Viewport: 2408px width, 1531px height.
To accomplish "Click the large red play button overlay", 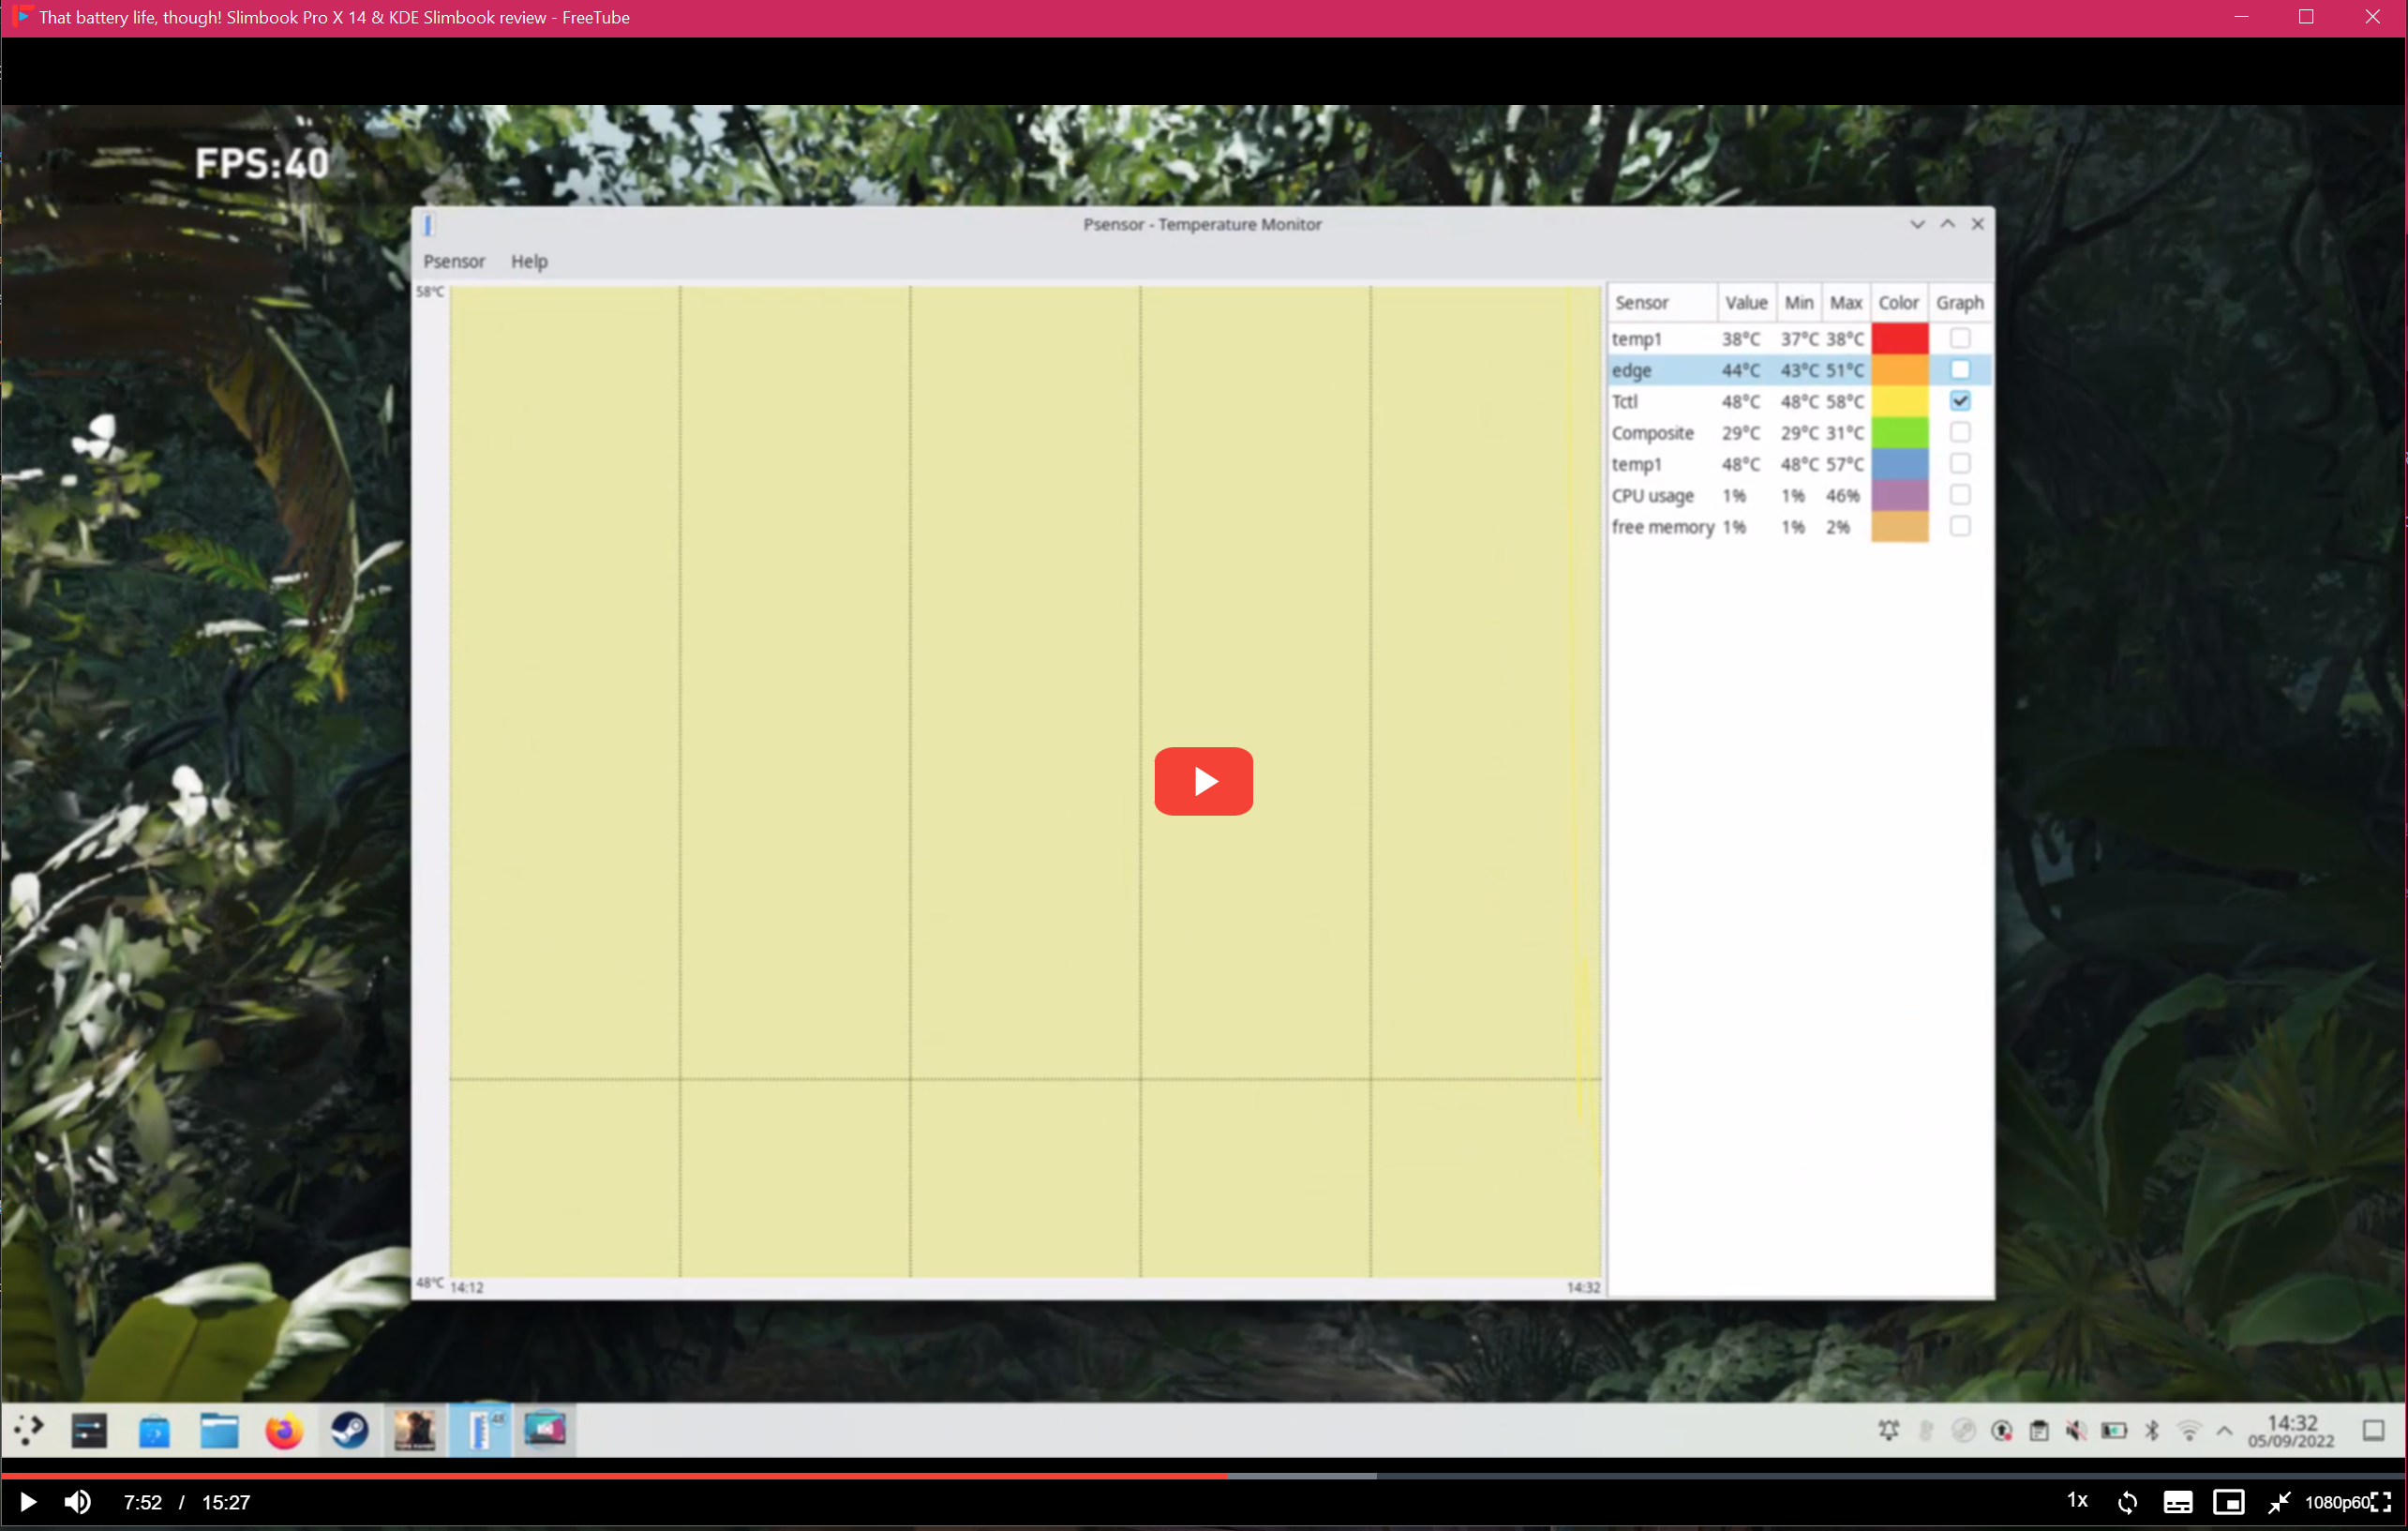I will pos(1203,781).
